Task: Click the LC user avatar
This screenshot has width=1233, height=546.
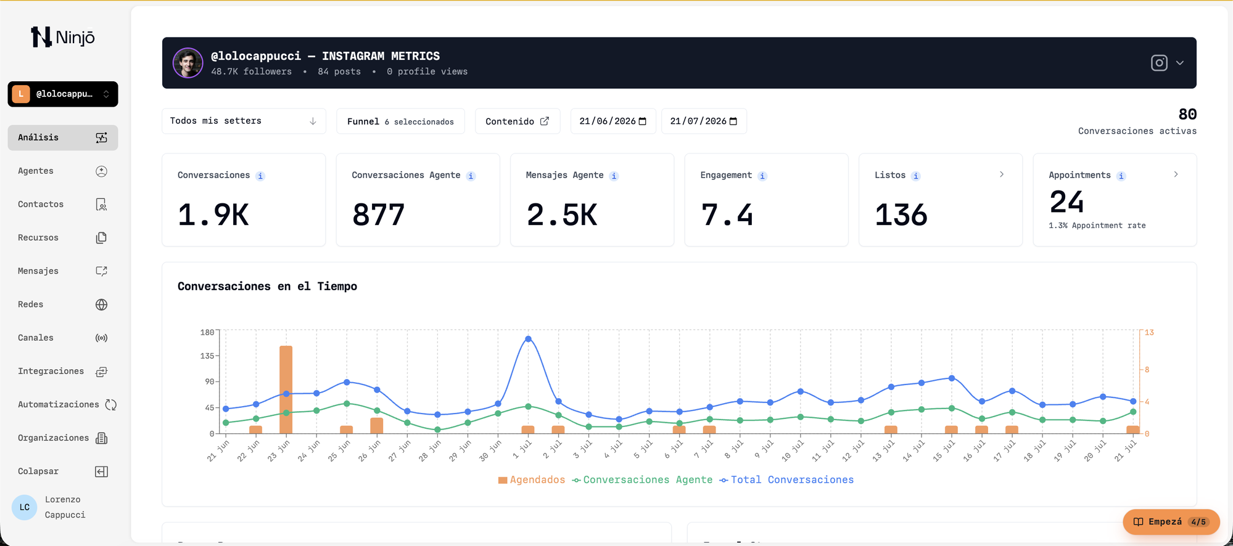Action: click(x=25, y=507)
